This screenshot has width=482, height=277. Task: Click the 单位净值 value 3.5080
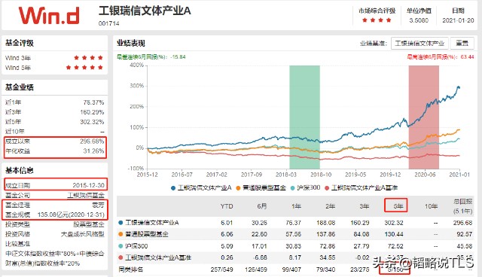[419, 20]
